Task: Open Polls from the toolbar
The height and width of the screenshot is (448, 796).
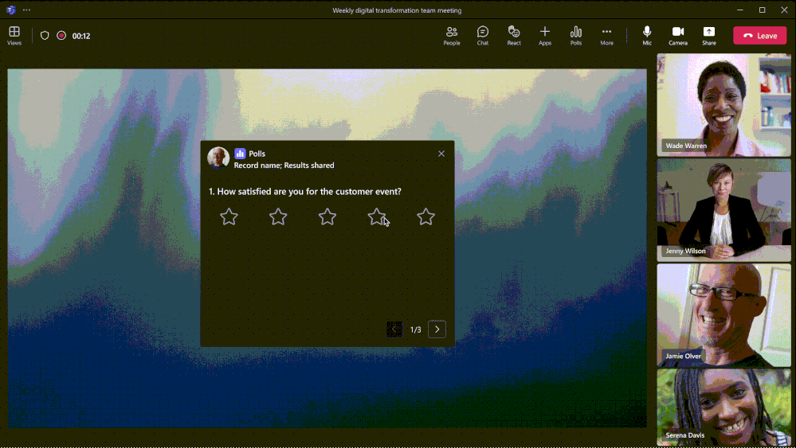Action: click(x=576, y=35)
